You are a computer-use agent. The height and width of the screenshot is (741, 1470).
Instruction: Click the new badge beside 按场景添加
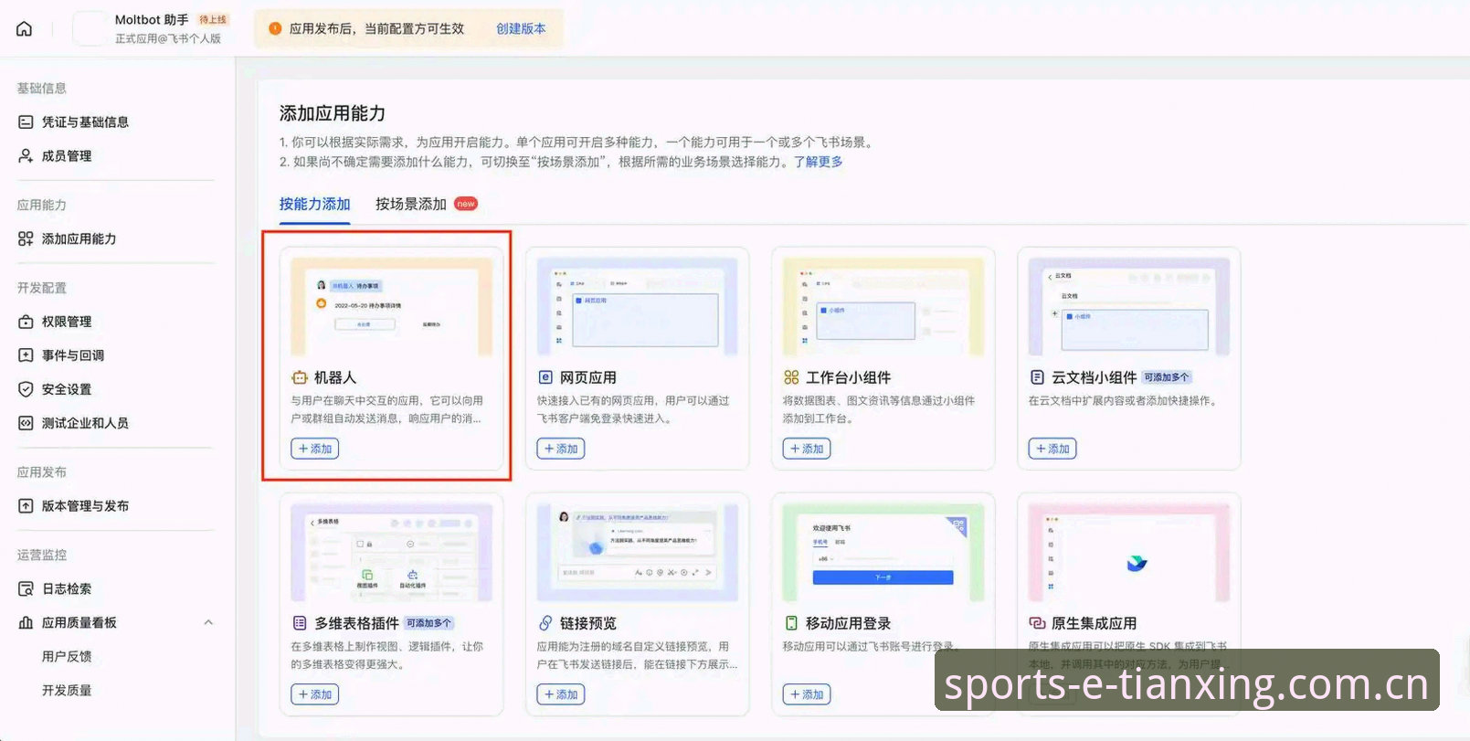(x=466, y=204)
